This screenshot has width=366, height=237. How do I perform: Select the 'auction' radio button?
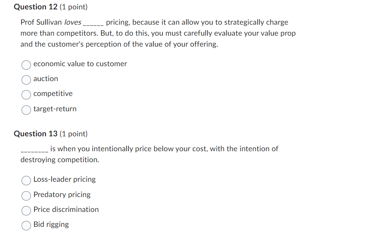point(26,80)
